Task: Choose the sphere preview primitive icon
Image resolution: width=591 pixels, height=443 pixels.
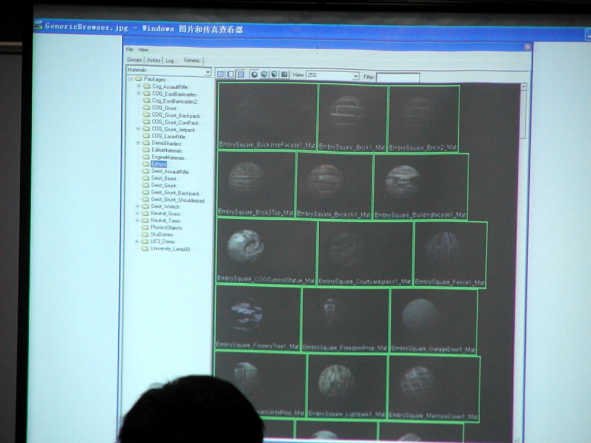Action: point(255,74)
